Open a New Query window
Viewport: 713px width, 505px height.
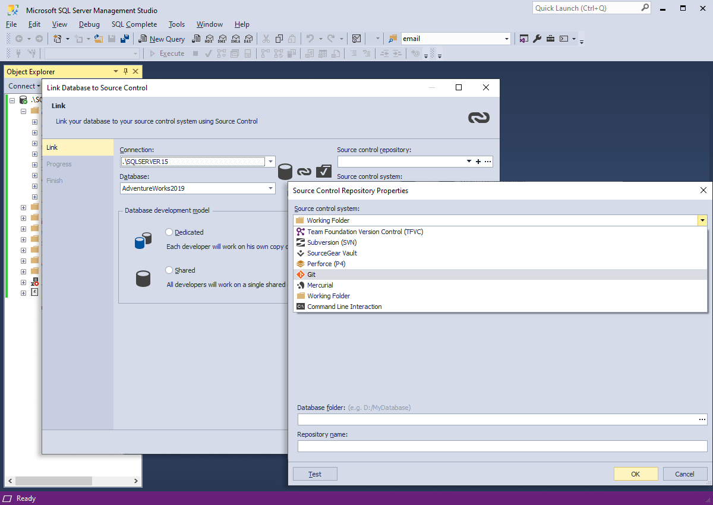pyautogui.click(x=162, y=39)
